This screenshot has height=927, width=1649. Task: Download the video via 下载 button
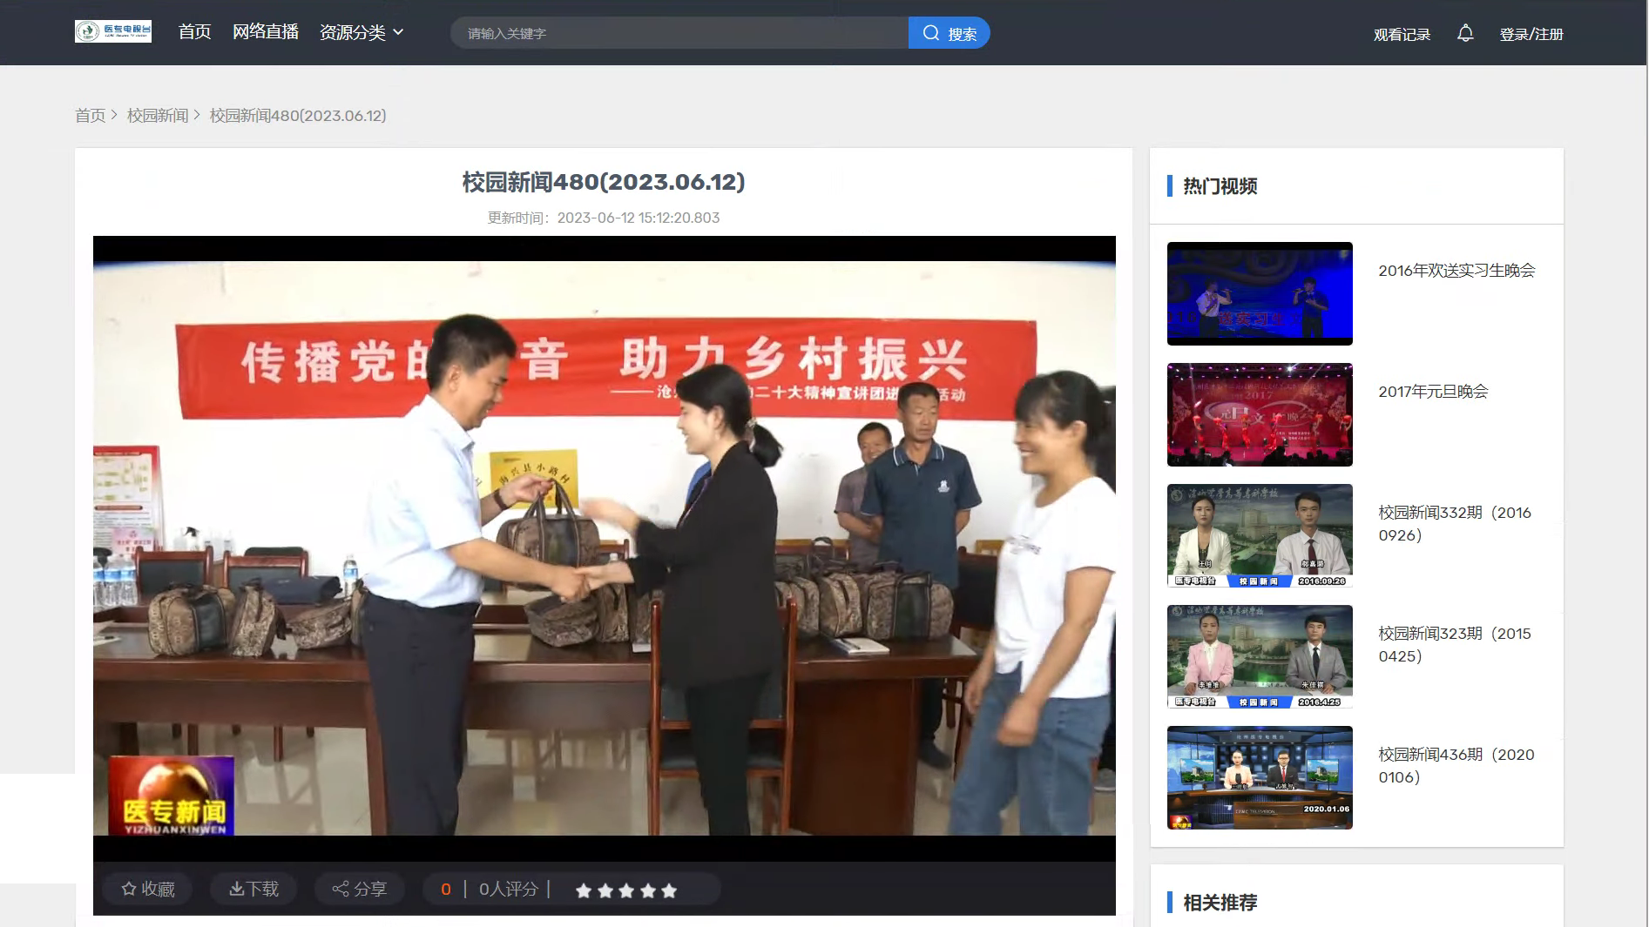coord(253,889)
